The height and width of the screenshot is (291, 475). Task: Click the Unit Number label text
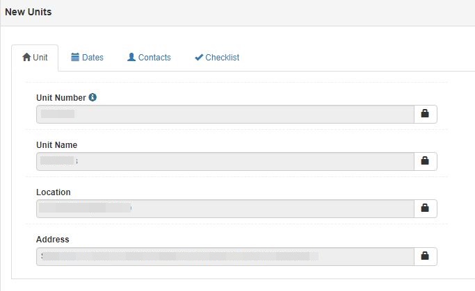[x=61, y=98]
